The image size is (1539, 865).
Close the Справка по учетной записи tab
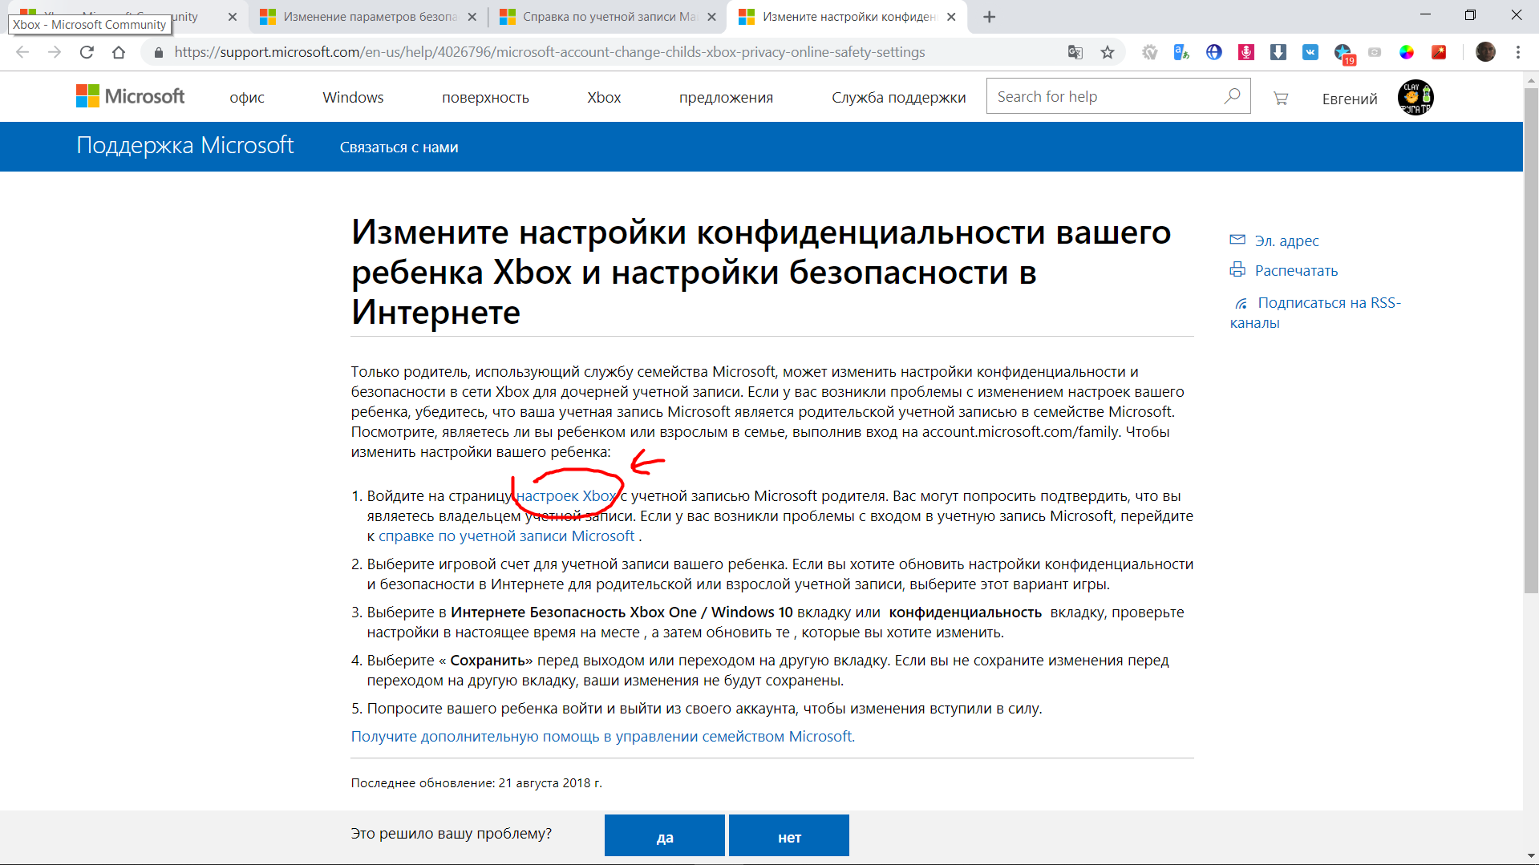(x=711, y=17)
